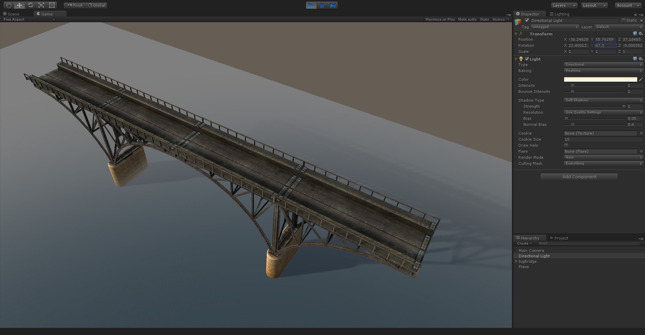The width and height of the screenshot is (645, 335).
Task: Enable the Draw Halo checkbox
Action: click(x=566, y=145)
